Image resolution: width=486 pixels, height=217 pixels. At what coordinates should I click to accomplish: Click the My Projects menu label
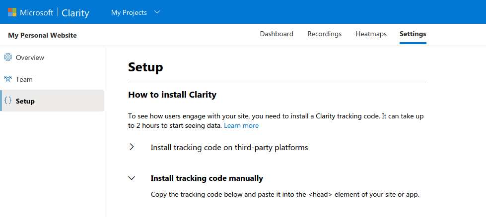[x=129, y=13]
